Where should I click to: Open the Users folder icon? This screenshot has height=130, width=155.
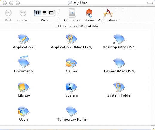click(24, 111)
